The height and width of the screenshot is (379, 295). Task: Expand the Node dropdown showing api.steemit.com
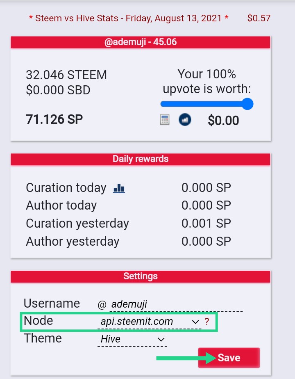point(150,322)
